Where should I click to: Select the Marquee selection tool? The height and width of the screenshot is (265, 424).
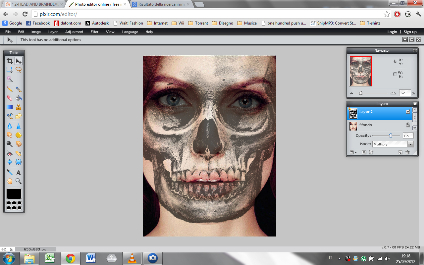tap(10, 70)
